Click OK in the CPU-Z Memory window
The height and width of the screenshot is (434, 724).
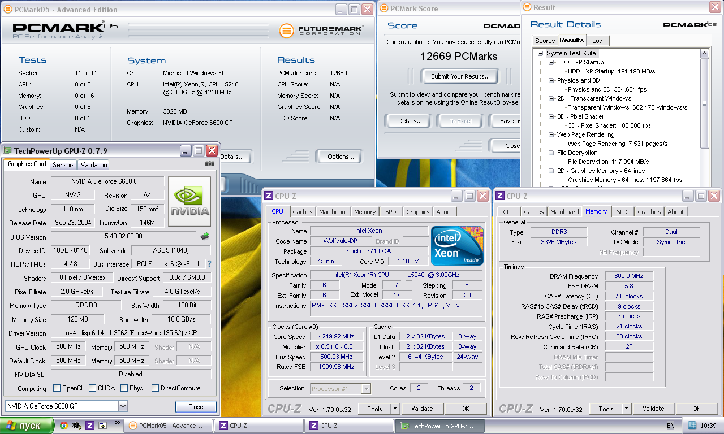pos(696,409)
